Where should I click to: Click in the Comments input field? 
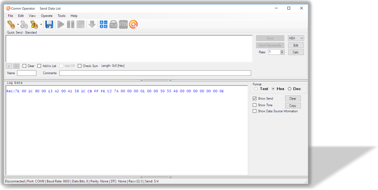coord(155,73)
